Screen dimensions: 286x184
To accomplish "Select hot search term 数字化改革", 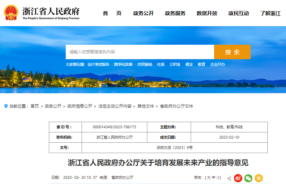I will (123, 64).
